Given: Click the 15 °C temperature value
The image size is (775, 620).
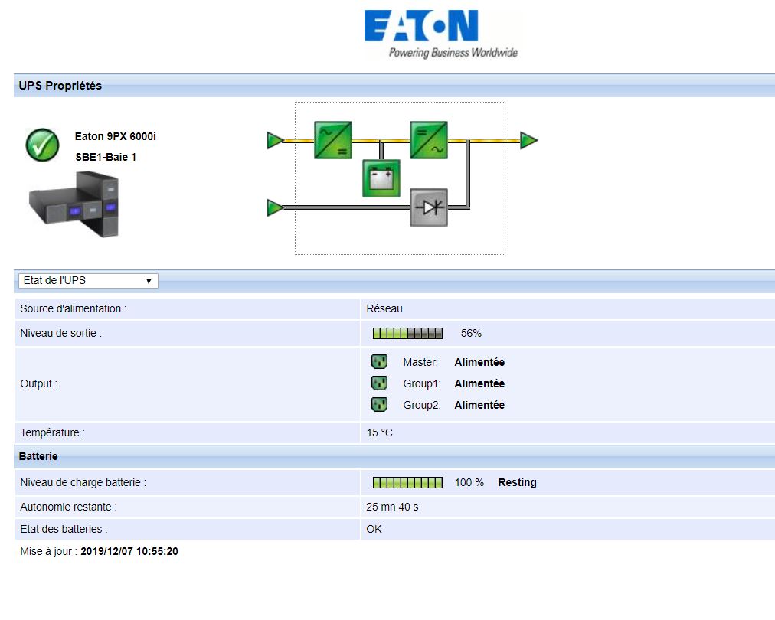Looking at the screenshot, I should pyautogui.click(x=379, y=432).
